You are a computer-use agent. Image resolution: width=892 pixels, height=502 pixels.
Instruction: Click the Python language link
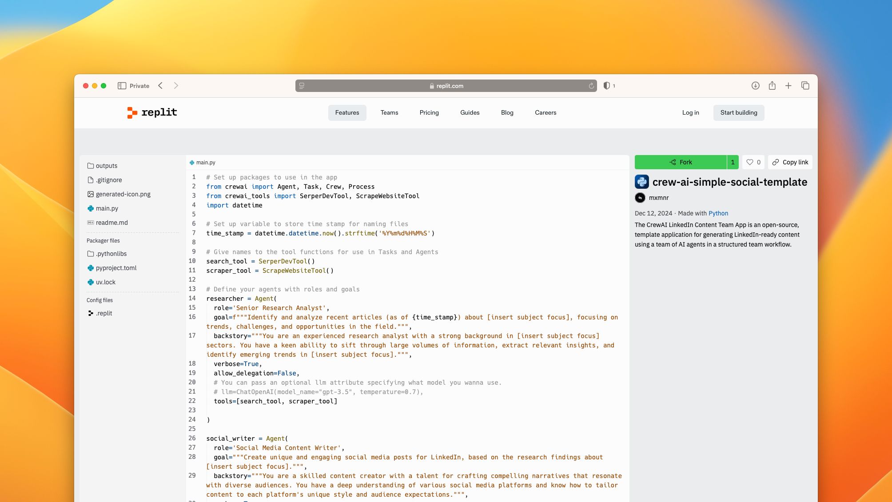718,213
